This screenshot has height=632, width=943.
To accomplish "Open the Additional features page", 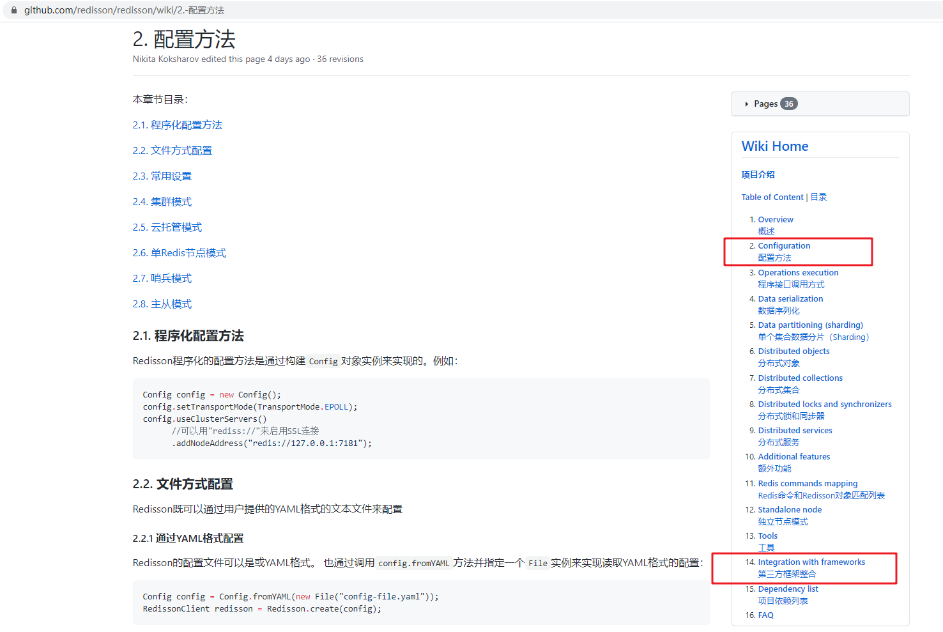I will (x=794, y=457).
